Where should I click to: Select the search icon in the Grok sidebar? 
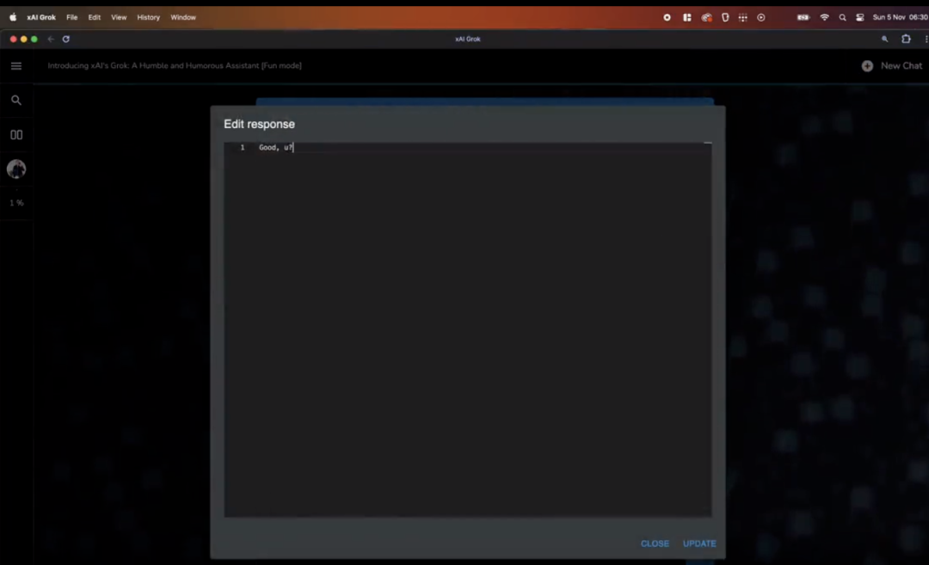(x=16, y=100)
